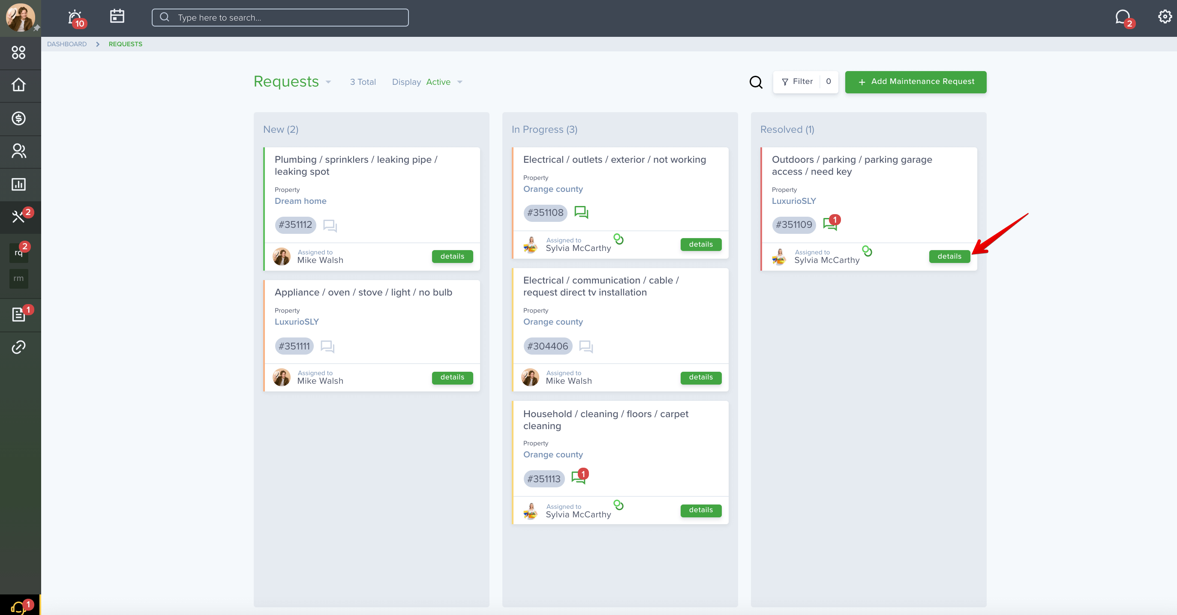Click Sylvia McCarthy avatar on #351108 card

[530, 245]
